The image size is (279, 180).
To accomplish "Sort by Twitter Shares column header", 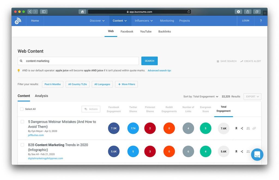I will (133, 109).
